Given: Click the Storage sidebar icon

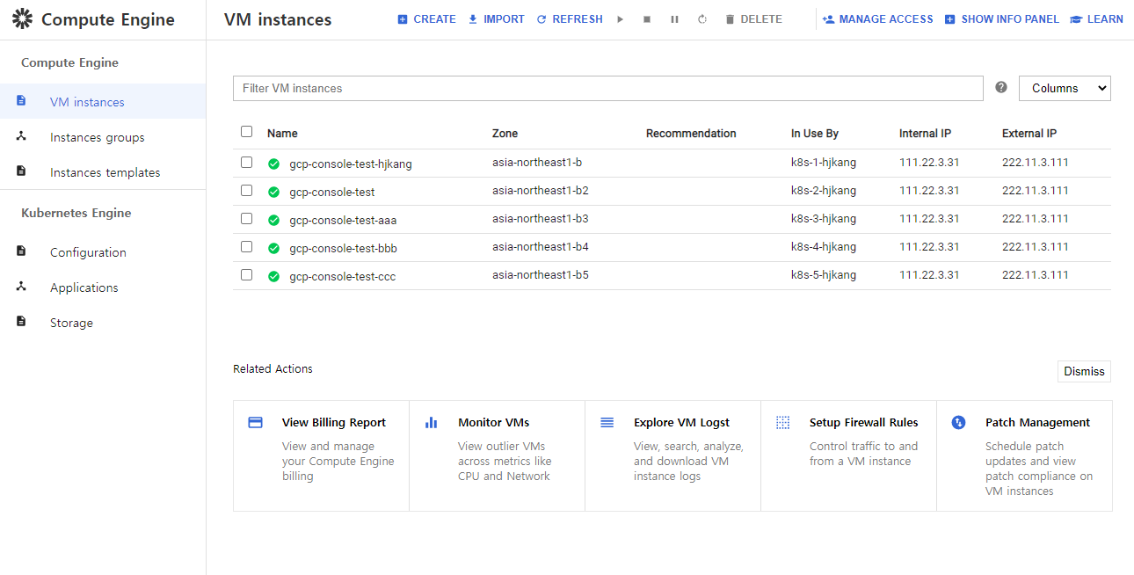Looking at the screenshot, I should click(x=21, y=322).
